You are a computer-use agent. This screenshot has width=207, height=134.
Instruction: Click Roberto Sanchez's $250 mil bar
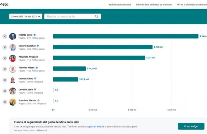pyautogui.click(x=103, y=47)
